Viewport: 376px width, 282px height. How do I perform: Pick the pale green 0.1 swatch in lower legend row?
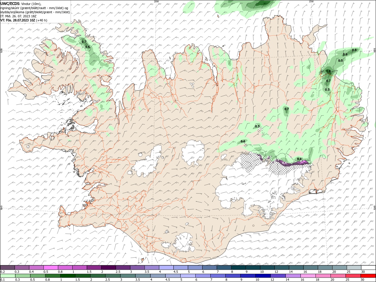click(x=8, y=276)
